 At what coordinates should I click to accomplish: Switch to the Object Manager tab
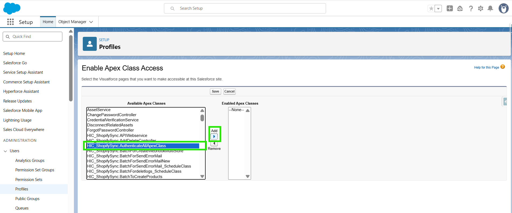pyautogui.click(x=72, y=22)
